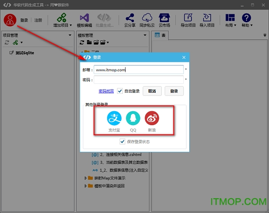This screenshot has height=213, width=269.
Task: Refresh the 项目管理 project panel
Action: [x=7, y=43]
